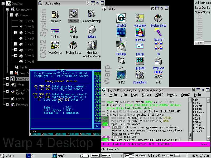Launch the pmLpp icon in Warp window
The image size is (211, 158).
140,46
